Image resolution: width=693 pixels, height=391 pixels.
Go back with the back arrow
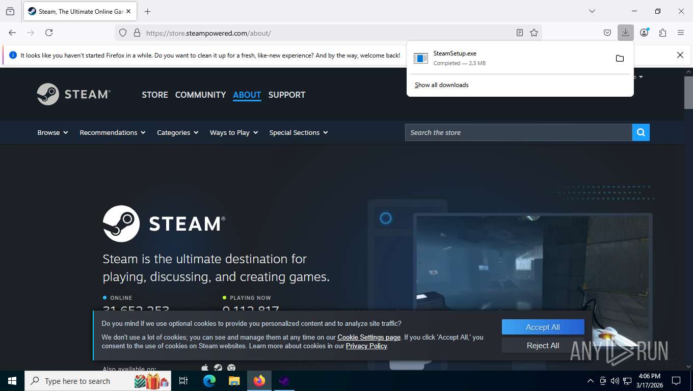[x=12, y=33]
